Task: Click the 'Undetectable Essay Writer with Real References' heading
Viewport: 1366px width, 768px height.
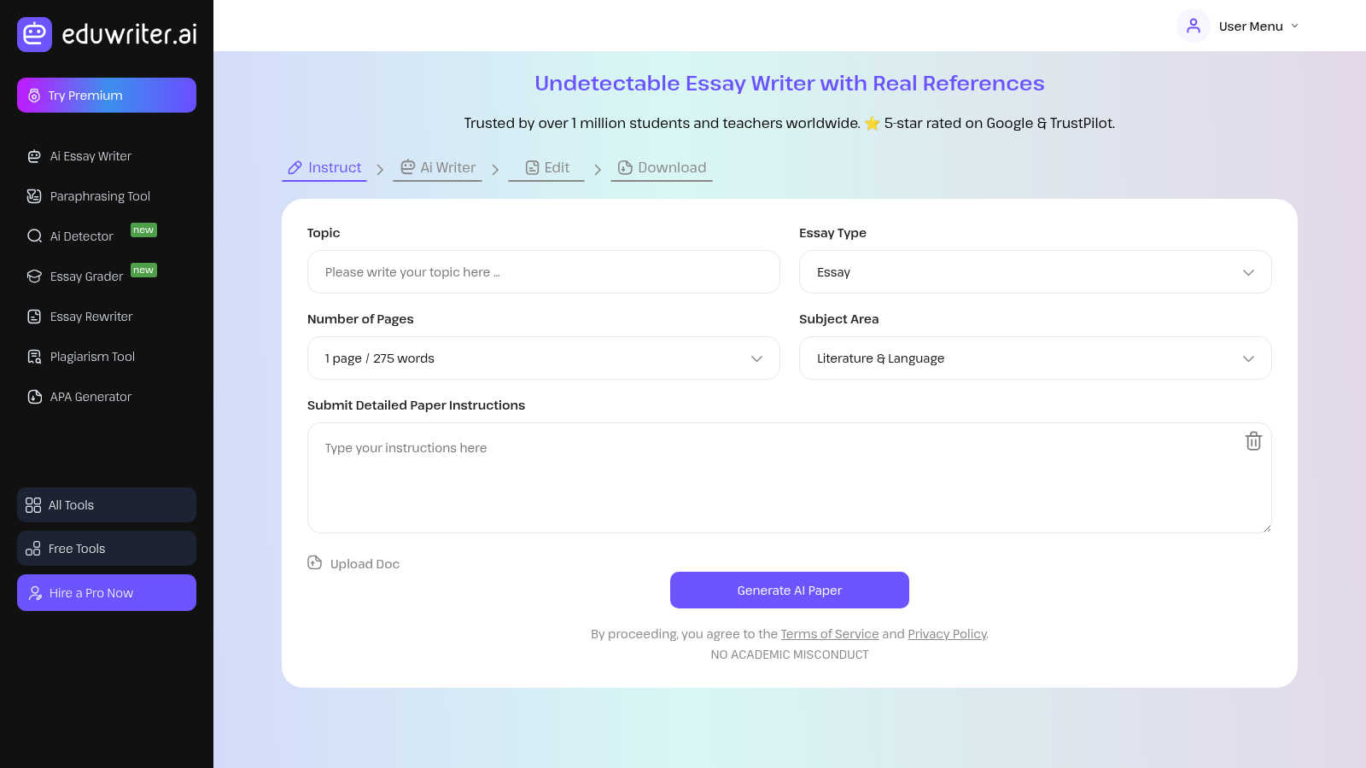Action: pos(790,84)
